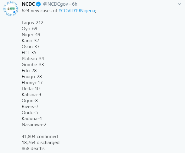Click on the Enugu-28 line
Image resolution: width=185 pixels, height=153 pixels.
[x=32, y=77]
